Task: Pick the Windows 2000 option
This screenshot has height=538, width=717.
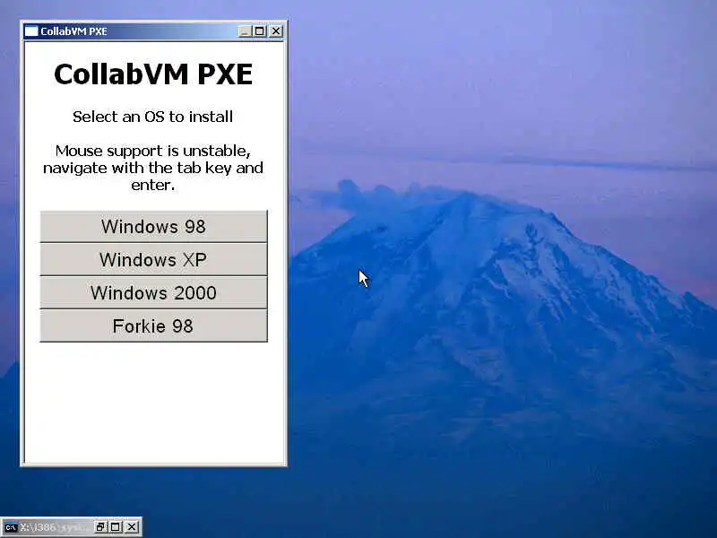Action: click(x=153, y=293)
